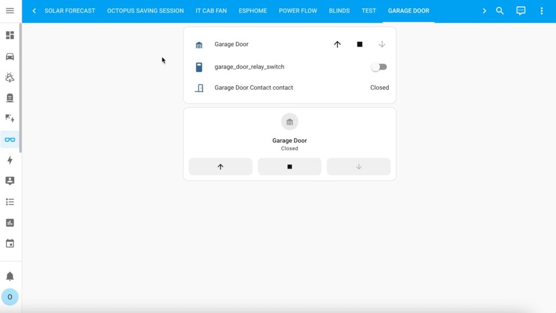
Task: Stop garage door using row stop icon
Action: point(359,45)
